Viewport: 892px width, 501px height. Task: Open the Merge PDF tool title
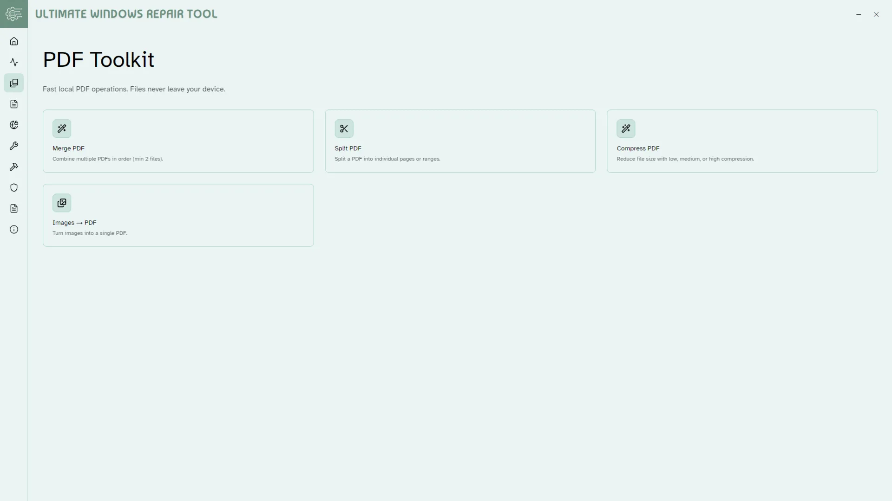tap(68, 148)
